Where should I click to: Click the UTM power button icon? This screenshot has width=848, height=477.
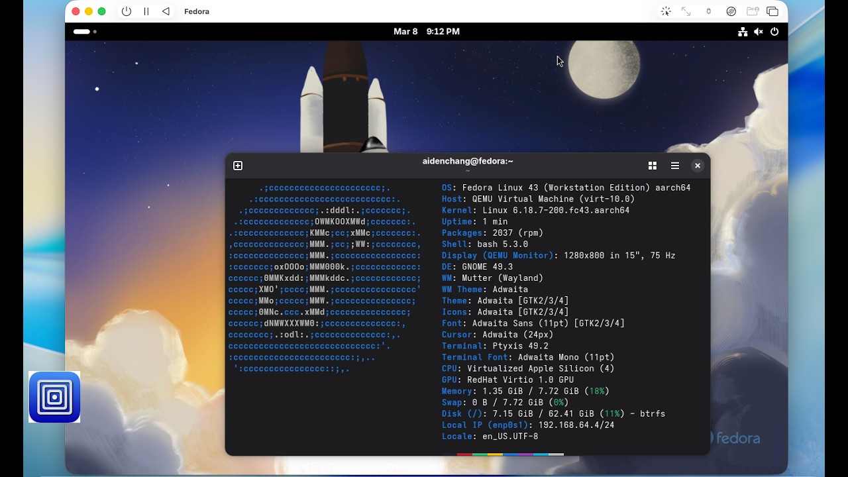tap(127, 11)
